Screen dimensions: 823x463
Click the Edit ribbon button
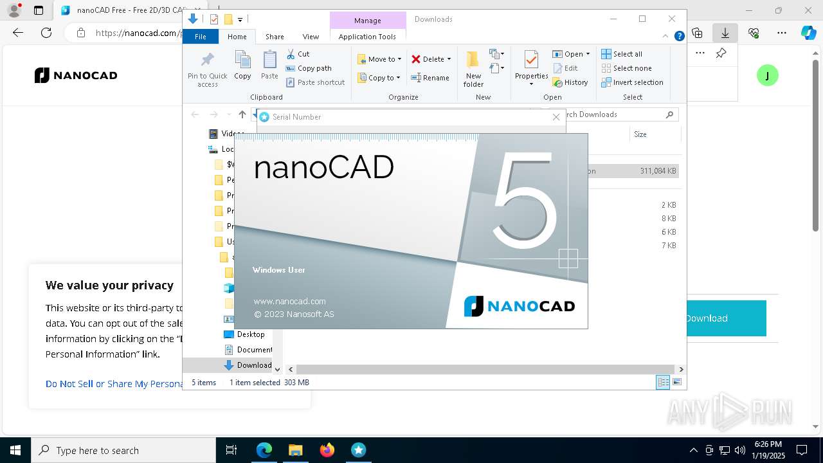pyautogui.click(x=565, y=68)
